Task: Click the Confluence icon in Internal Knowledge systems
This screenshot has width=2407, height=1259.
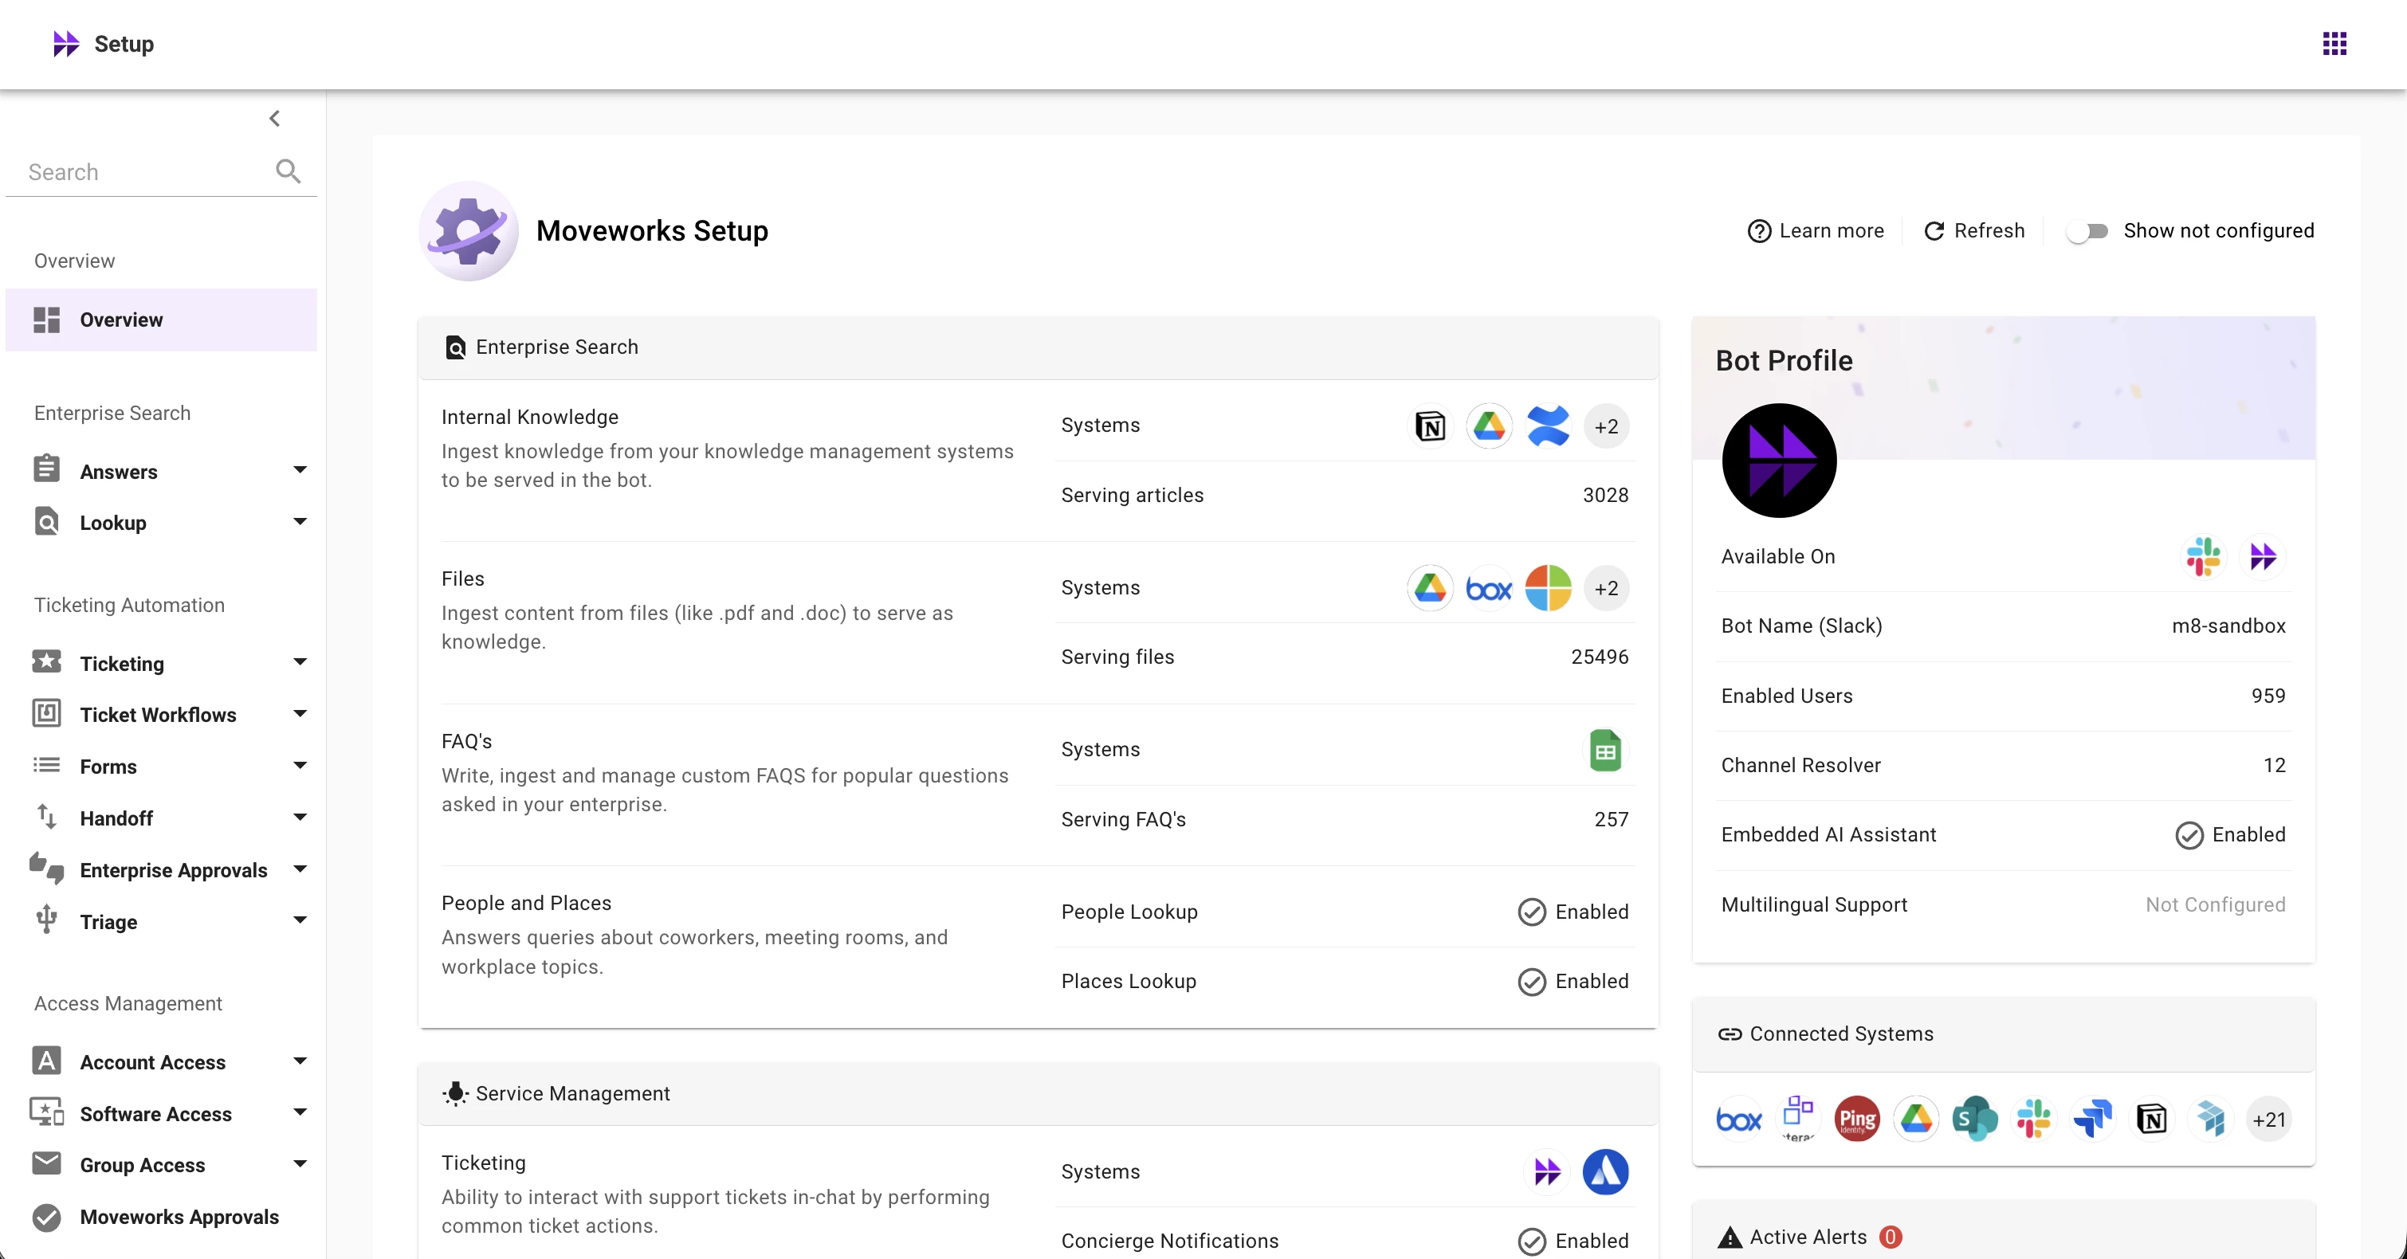Action: click(x=1547, y=427)
